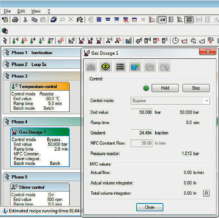The image size is (219, 218).
Task: Click the Hold button
Action: tap(165, 88)
